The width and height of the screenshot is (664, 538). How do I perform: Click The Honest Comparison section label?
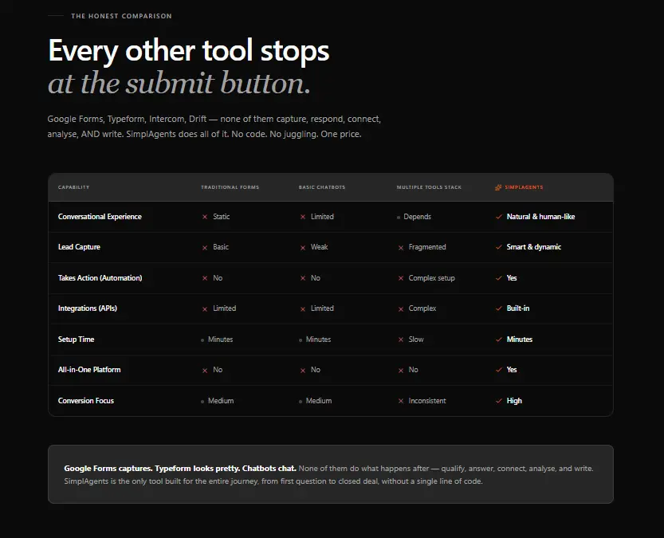point(121,16)
